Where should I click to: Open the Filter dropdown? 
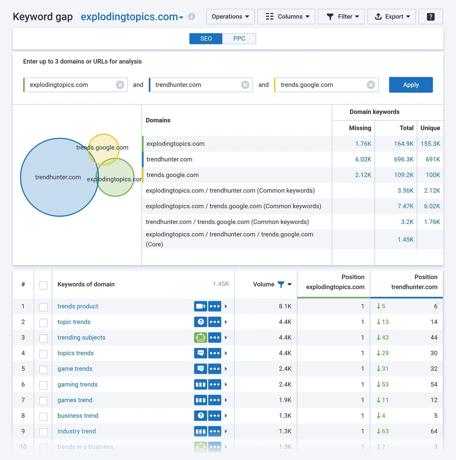[x=341, y=17]
